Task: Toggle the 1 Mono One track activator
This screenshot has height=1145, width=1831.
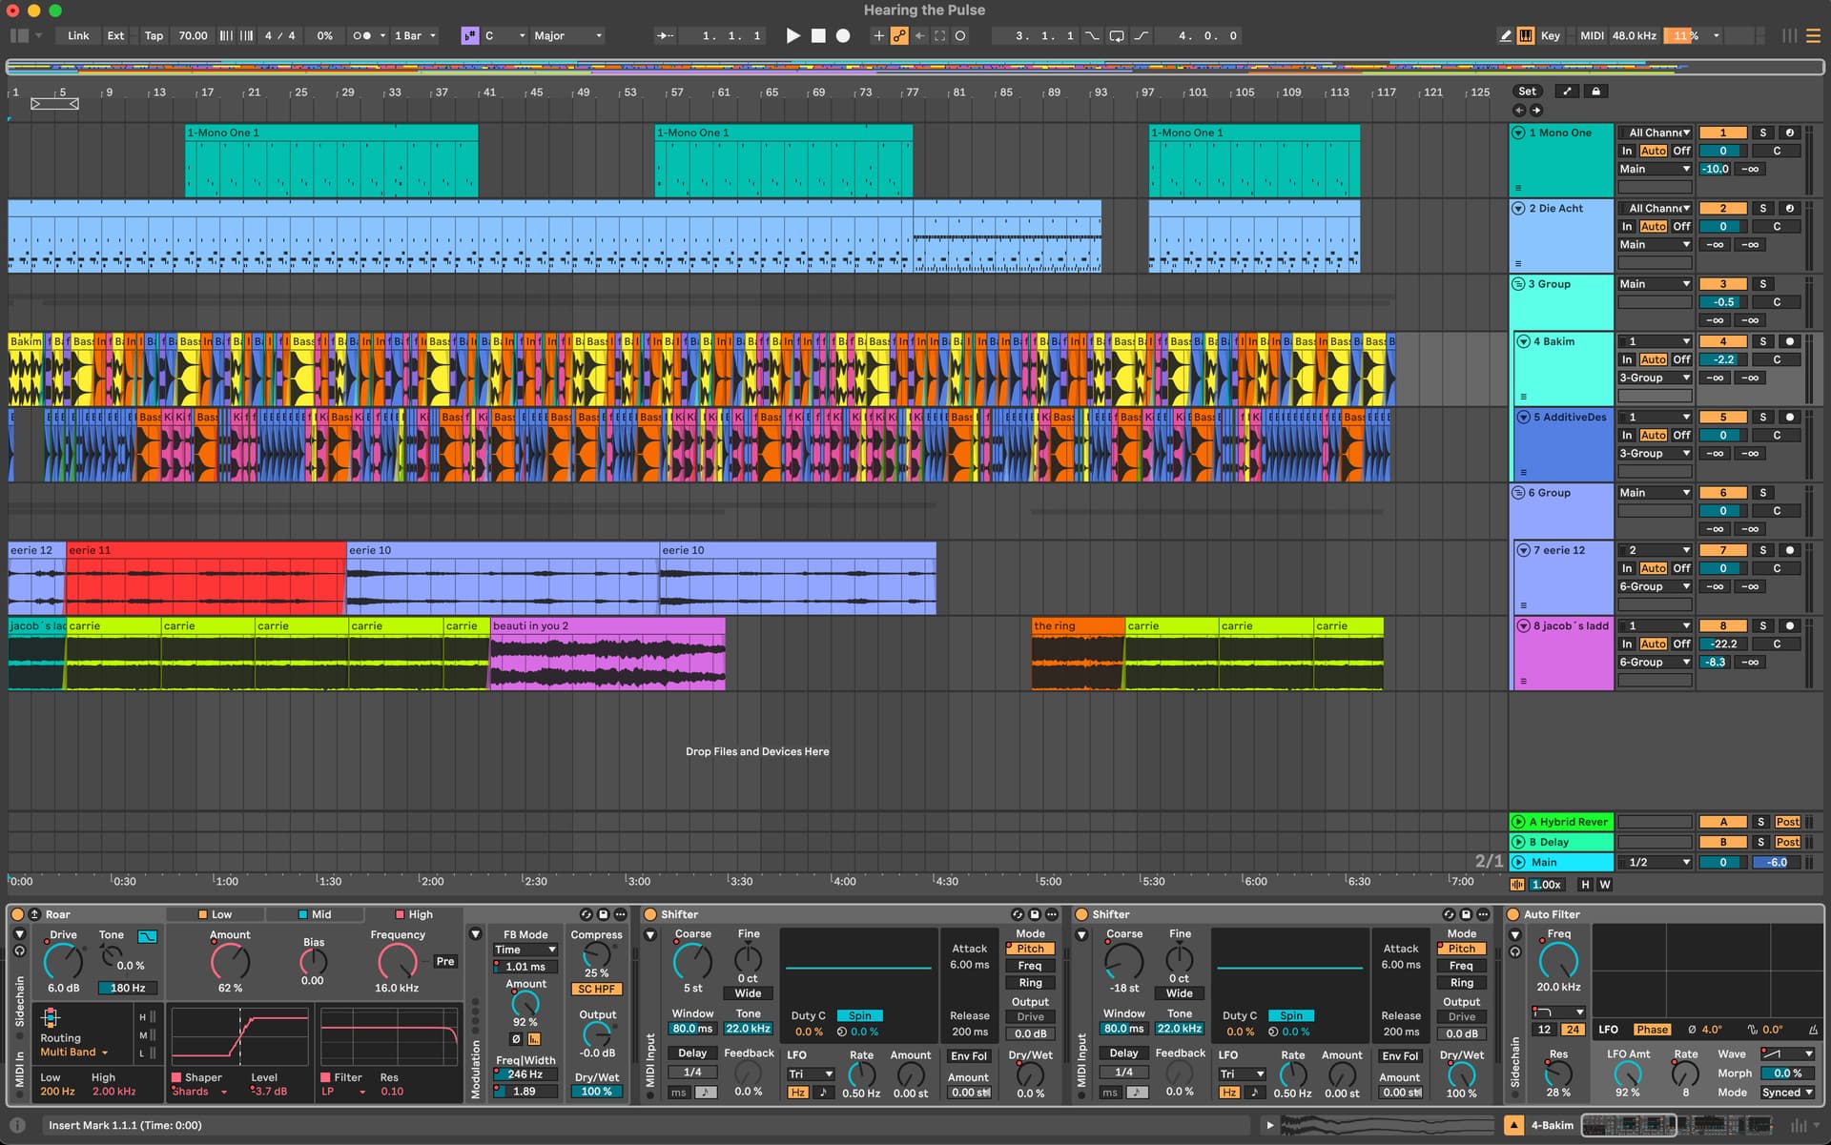Action: coord(1722,133)
